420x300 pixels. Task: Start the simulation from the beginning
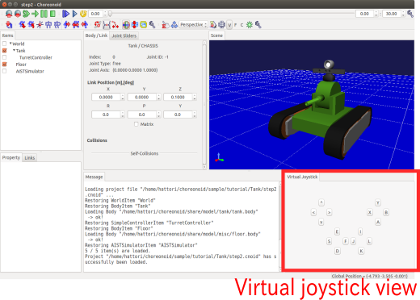(x=27, y=14)
